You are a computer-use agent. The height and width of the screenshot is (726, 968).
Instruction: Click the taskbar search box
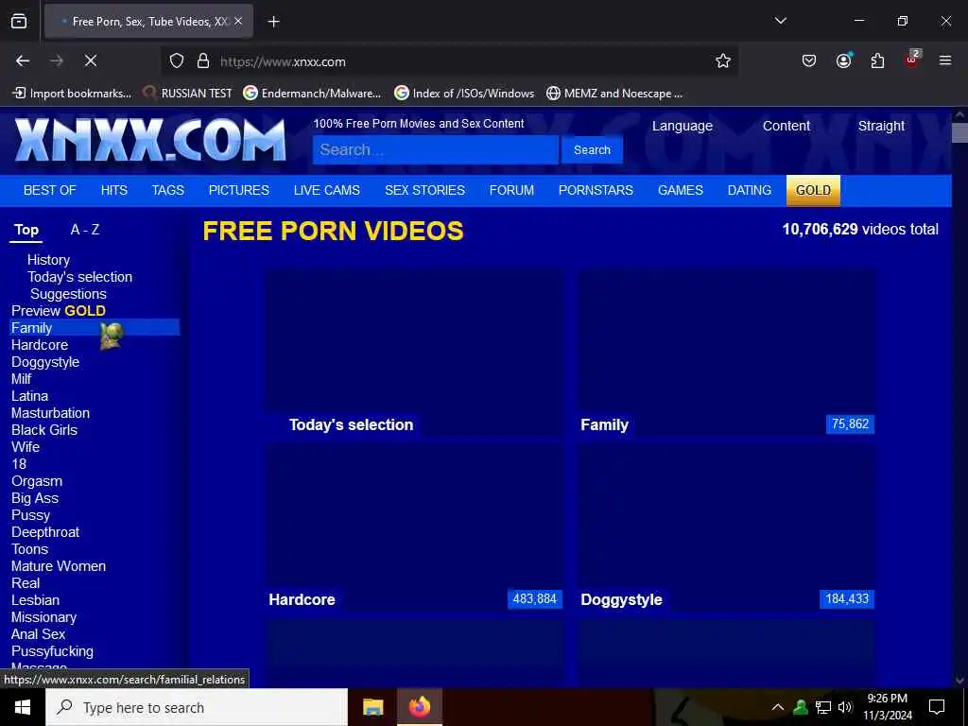coord(197,707)
